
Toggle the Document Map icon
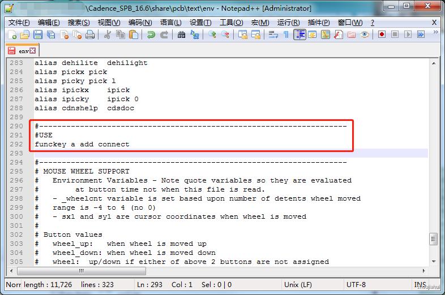click(x=325, y=34)
